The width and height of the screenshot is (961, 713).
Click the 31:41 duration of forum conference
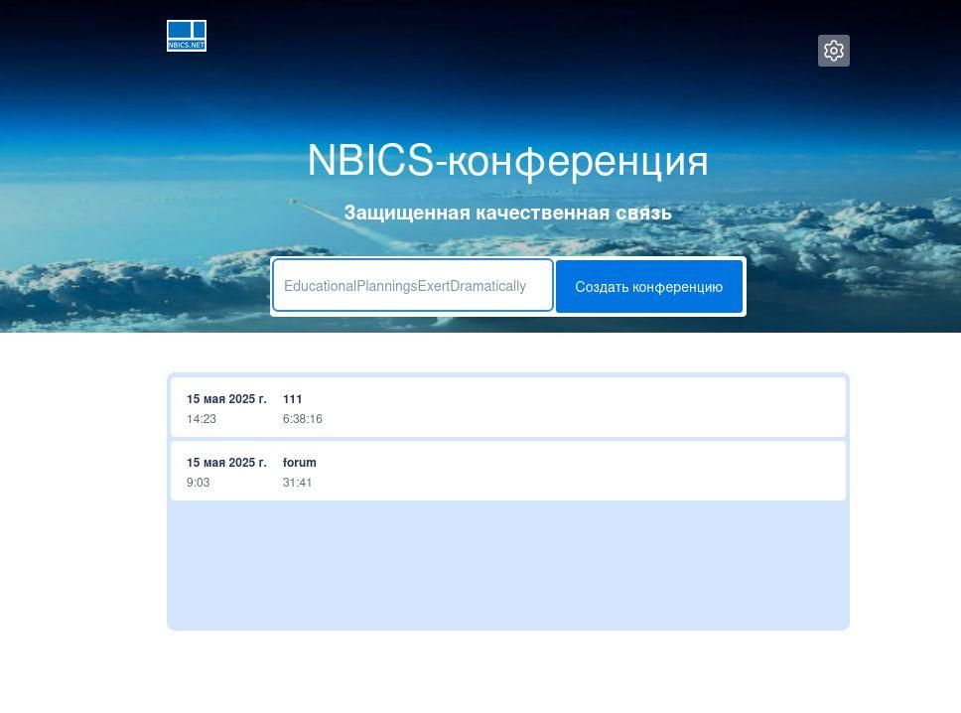click(297, 483)
